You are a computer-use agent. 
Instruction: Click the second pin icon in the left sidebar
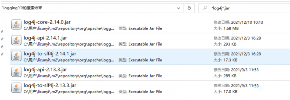tap(2, 39)
